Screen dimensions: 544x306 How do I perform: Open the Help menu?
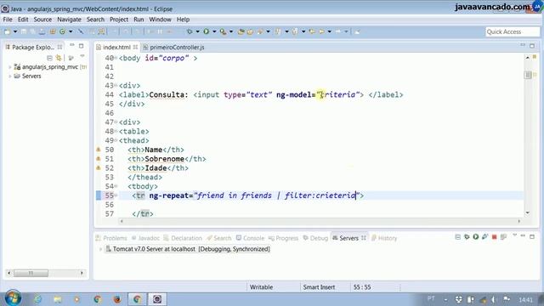(x=184, y=20)
